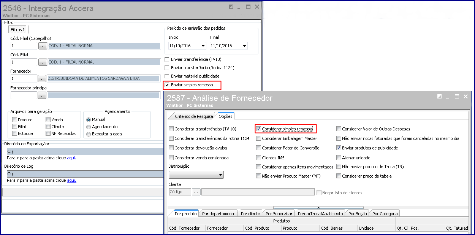Viewport: 475px width, 235px height.
Task: Select Executar a cada radio button
Action: (89, 134)
